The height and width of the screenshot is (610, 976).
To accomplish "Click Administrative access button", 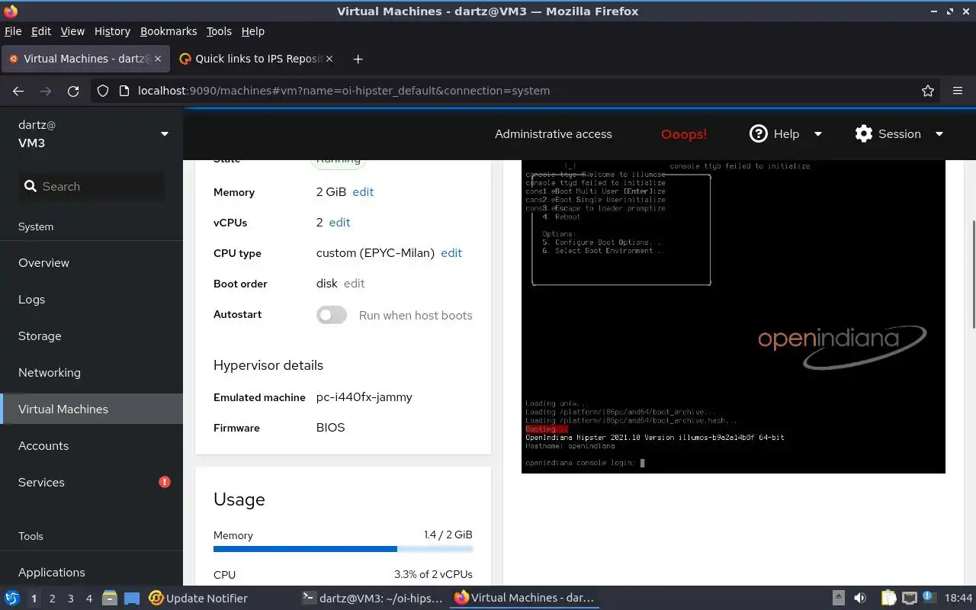I will tap(554, 133).
